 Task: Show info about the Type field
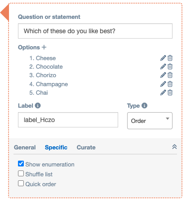(x=145, y=105)
